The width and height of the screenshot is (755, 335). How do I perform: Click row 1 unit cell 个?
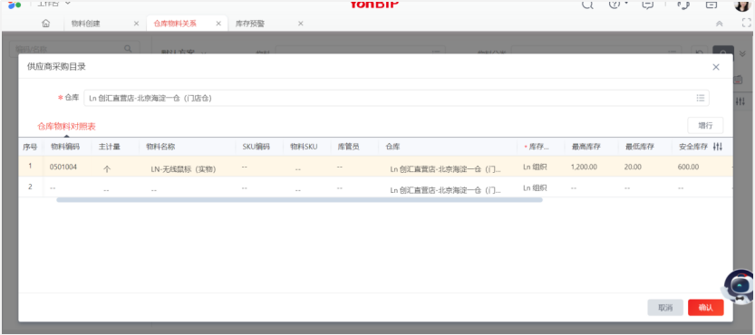click(x=106, y=169)
